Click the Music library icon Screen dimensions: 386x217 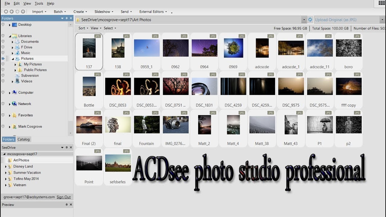[17, 53]
